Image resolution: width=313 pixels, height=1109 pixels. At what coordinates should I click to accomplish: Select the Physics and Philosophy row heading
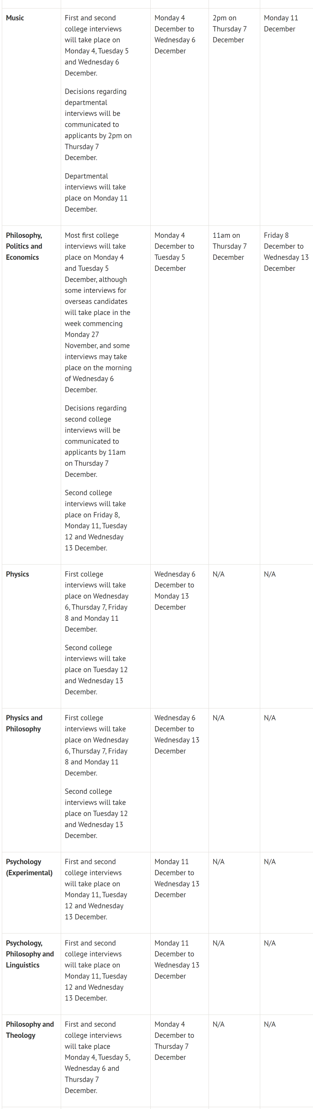click(x=24, y=723)
